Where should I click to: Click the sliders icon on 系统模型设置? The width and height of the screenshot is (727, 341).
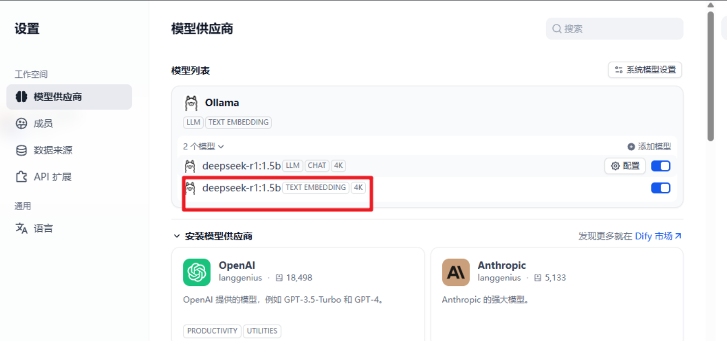point(619,70)
